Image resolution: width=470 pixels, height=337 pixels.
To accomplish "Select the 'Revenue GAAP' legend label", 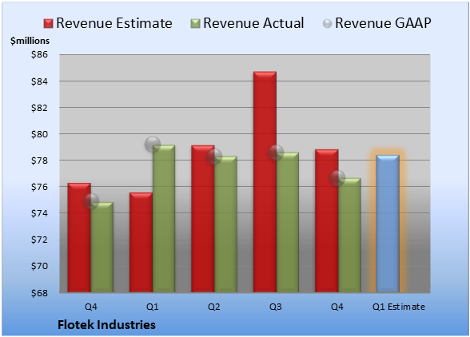I will [x=383, y=23].
